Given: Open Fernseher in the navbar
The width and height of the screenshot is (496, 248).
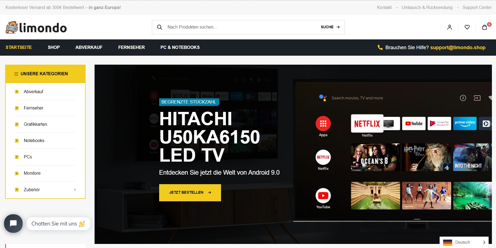Looking at the screenshot, I should [131, 47].
